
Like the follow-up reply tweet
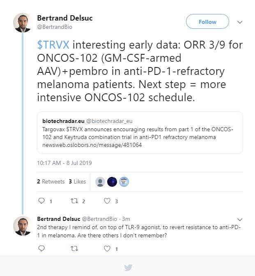[x=107, y=248]
